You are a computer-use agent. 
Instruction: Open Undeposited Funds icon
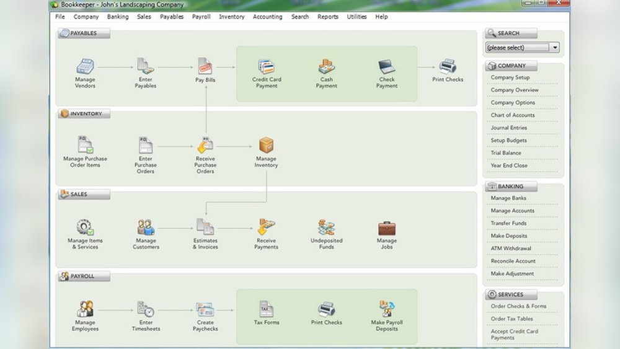pos(326,228)
